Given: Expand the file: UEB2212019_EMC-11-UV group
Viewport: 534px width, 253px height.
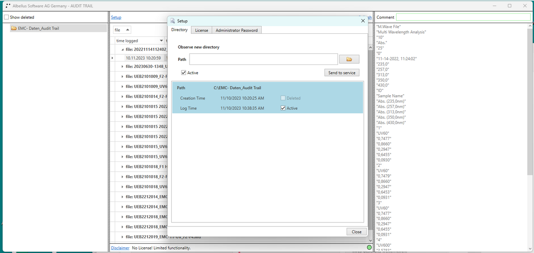Looking at the screenshot, I should (123, 237).
